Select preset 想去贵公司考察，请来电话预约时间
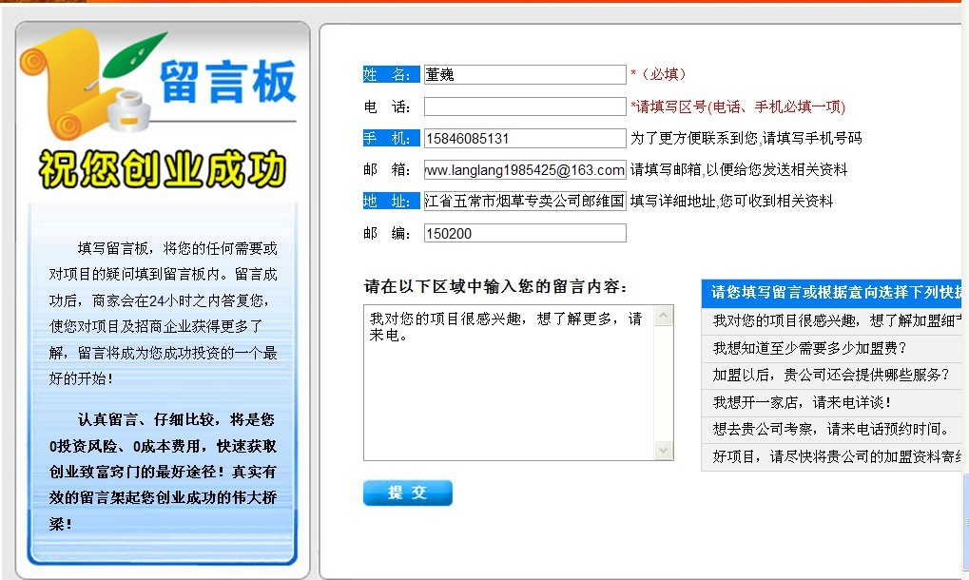 pos(831,429)
